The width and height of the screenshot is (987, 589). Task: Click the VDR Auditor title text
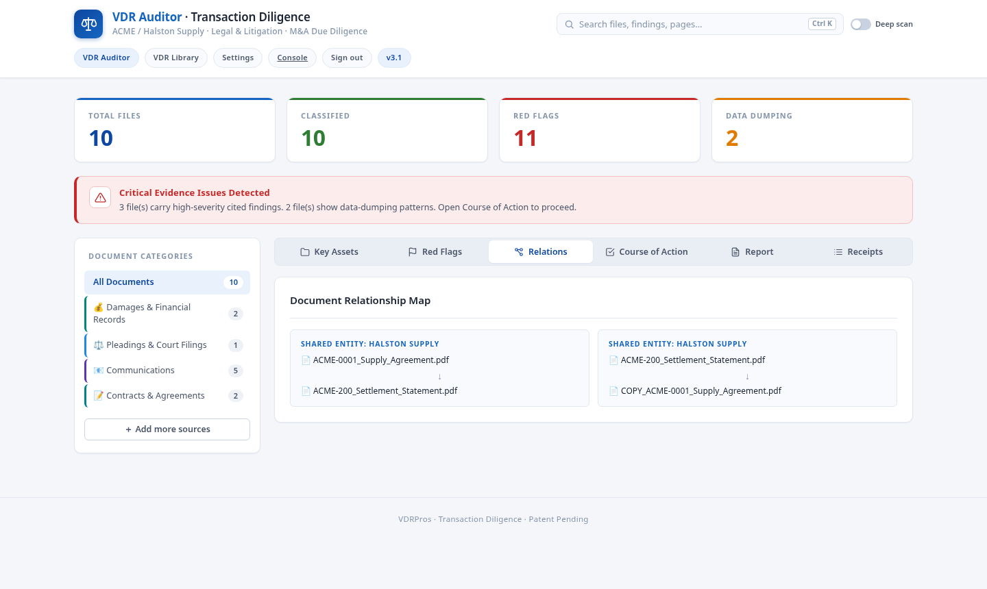(147, 17)
